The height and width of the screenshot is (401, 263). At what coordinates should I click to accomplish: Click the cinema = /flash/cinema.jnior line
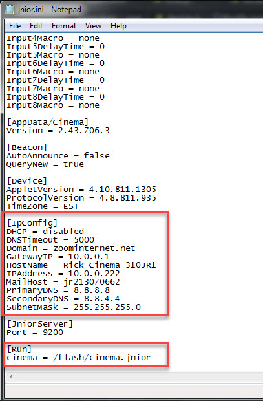click(78, 357)
